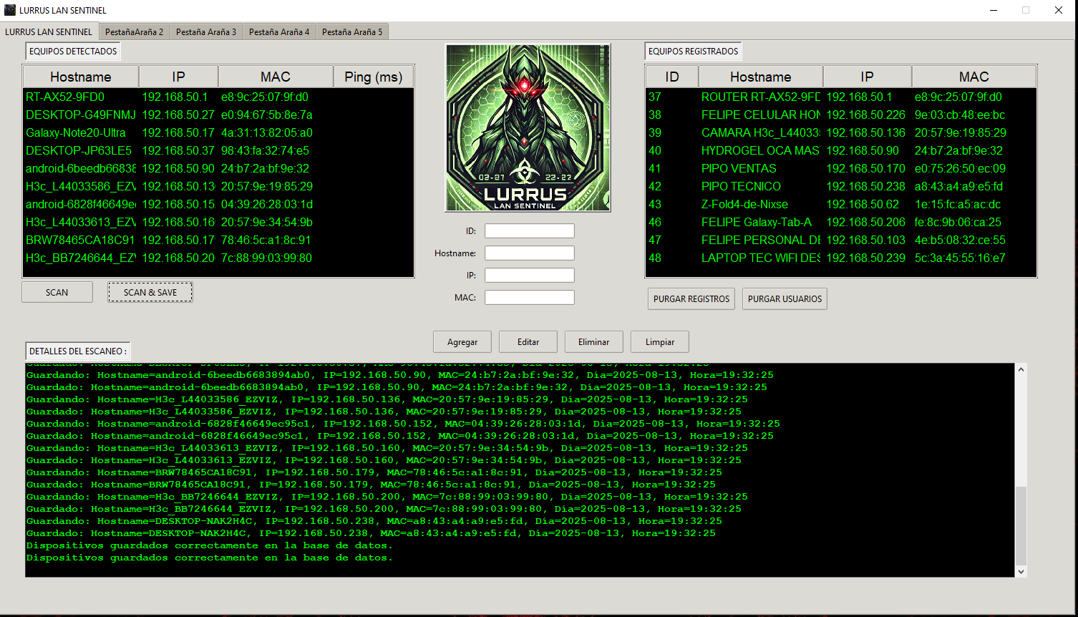Select registered device LAPTOP TEC WIFI
The height and width of the screenshot is (617, 1078).
[841, 258]
